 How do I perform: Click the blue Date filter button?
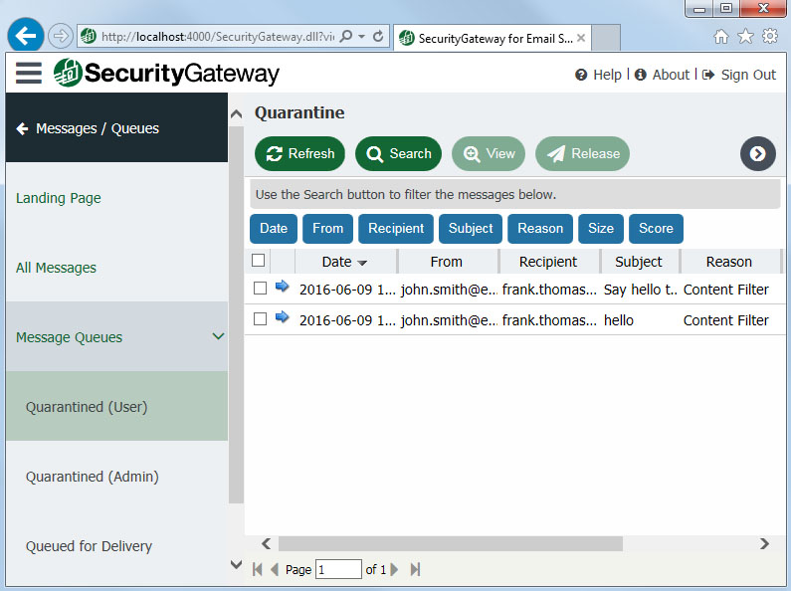pyautogui.click(x=274, y=229)
